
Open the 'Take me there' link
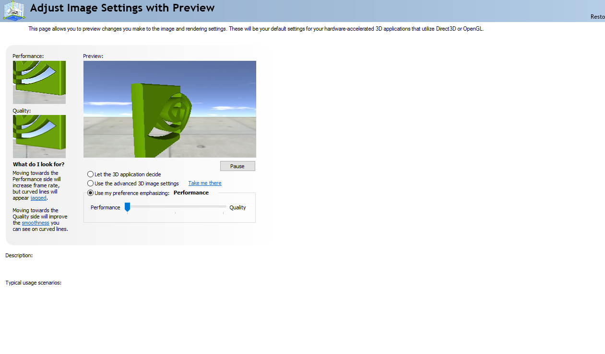(x=205, y=183)
